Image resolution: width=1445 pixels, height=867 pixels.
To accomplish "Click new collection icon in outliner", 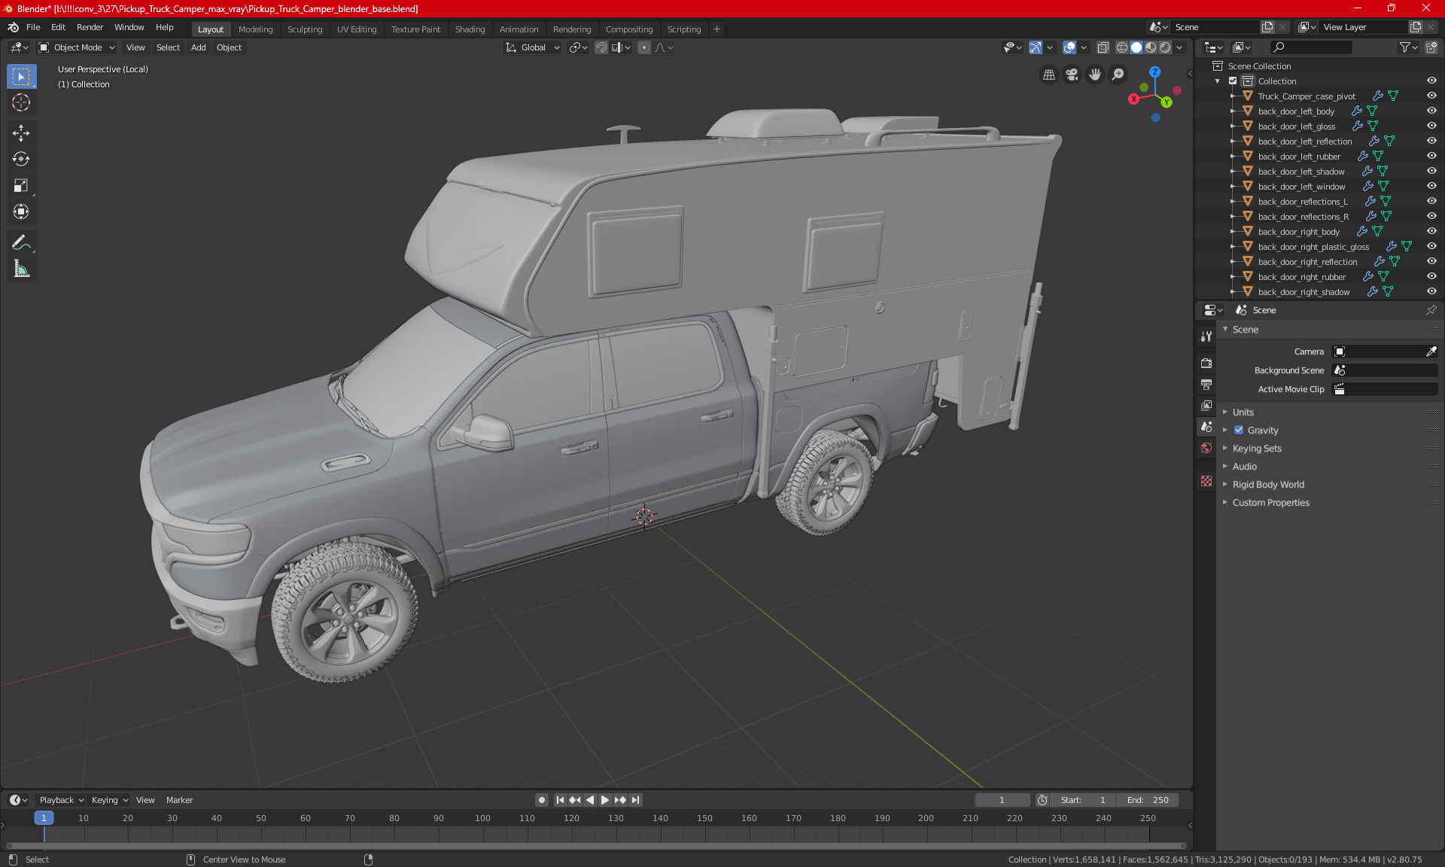I will point(1431,47).
